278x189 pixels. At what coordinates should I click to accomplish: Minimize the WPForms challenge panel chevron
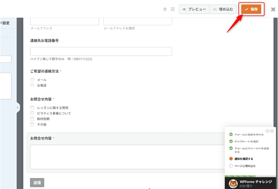(267, 131)
